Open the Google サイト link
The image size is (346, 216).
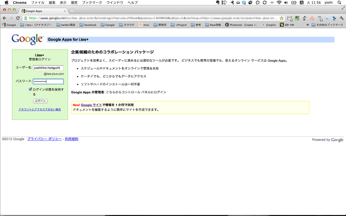(x=91, y=105)
